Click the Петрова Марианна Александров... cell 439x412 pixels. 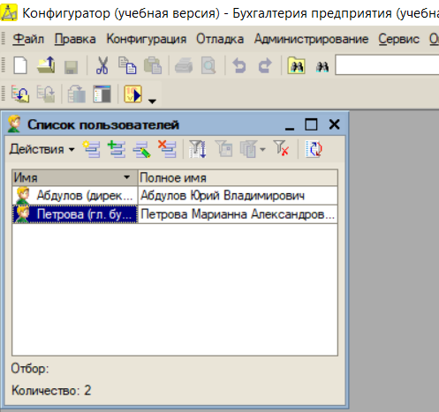click(238, 214)
